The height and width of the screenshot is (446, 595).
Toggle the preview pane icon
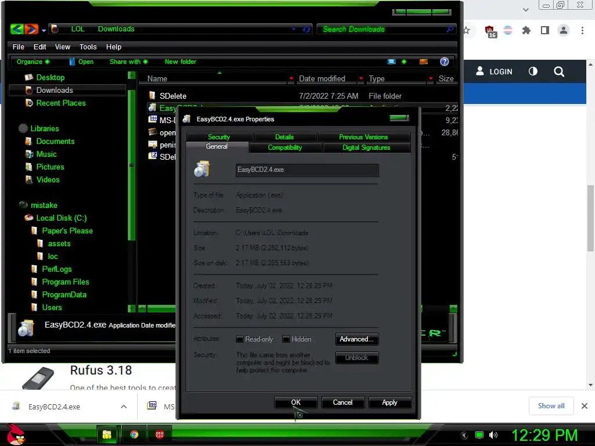[424, 62]
